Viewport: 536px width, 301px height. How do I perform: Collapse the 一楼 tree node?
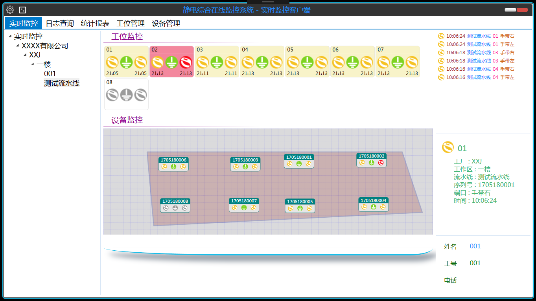(x=33, y=64)
